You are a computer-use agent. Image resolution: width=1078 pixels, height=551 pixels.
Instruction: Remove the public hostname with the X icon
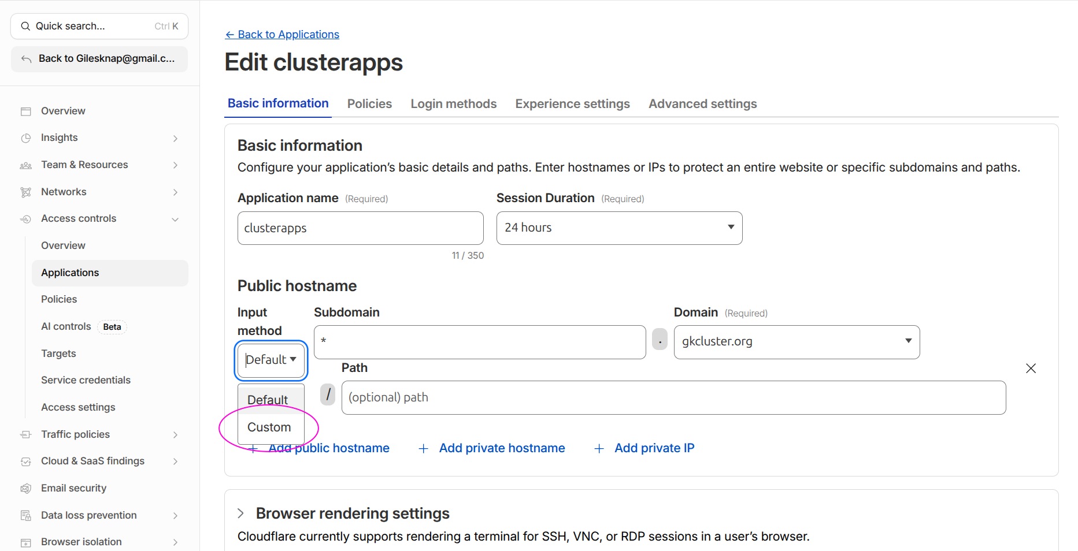pos(1031,368)
